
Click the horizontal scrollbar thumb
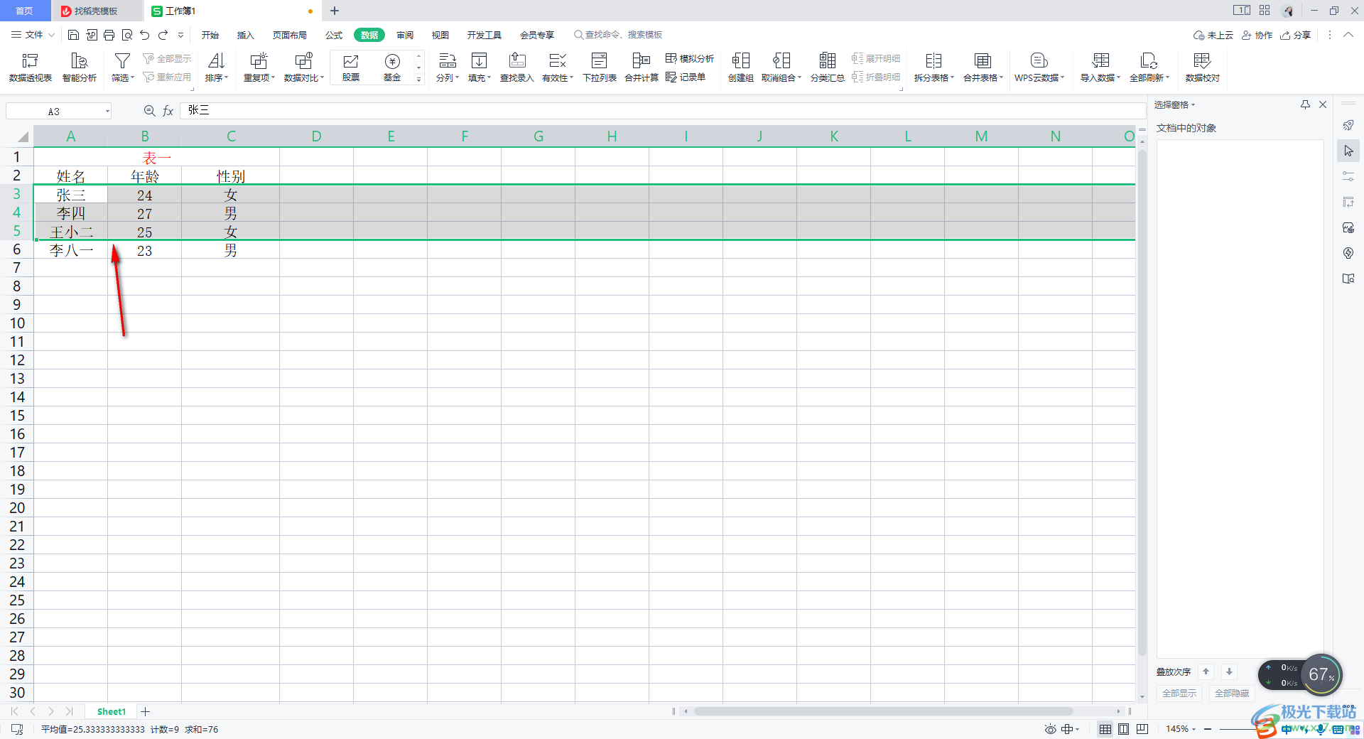883,711
